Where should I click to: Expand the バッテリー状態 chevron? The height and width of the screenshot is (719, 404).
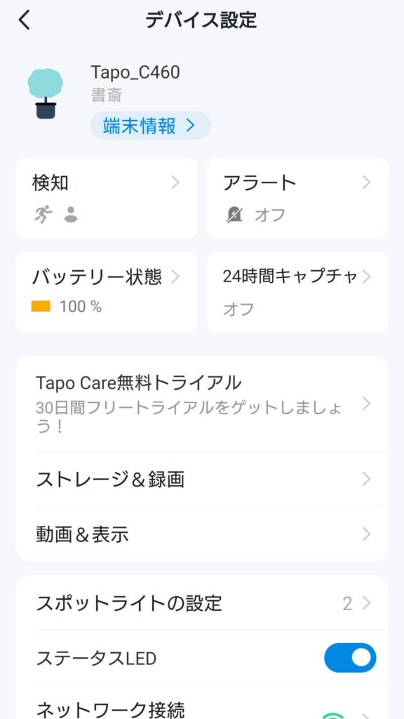[x=175, y=277]
